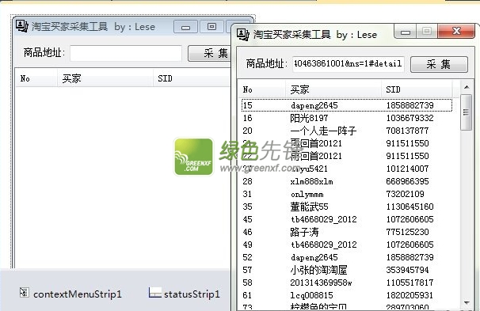Click the front window's title bar app icon
Viewport: 480px width, 311px height.
(x=242, y=35)
